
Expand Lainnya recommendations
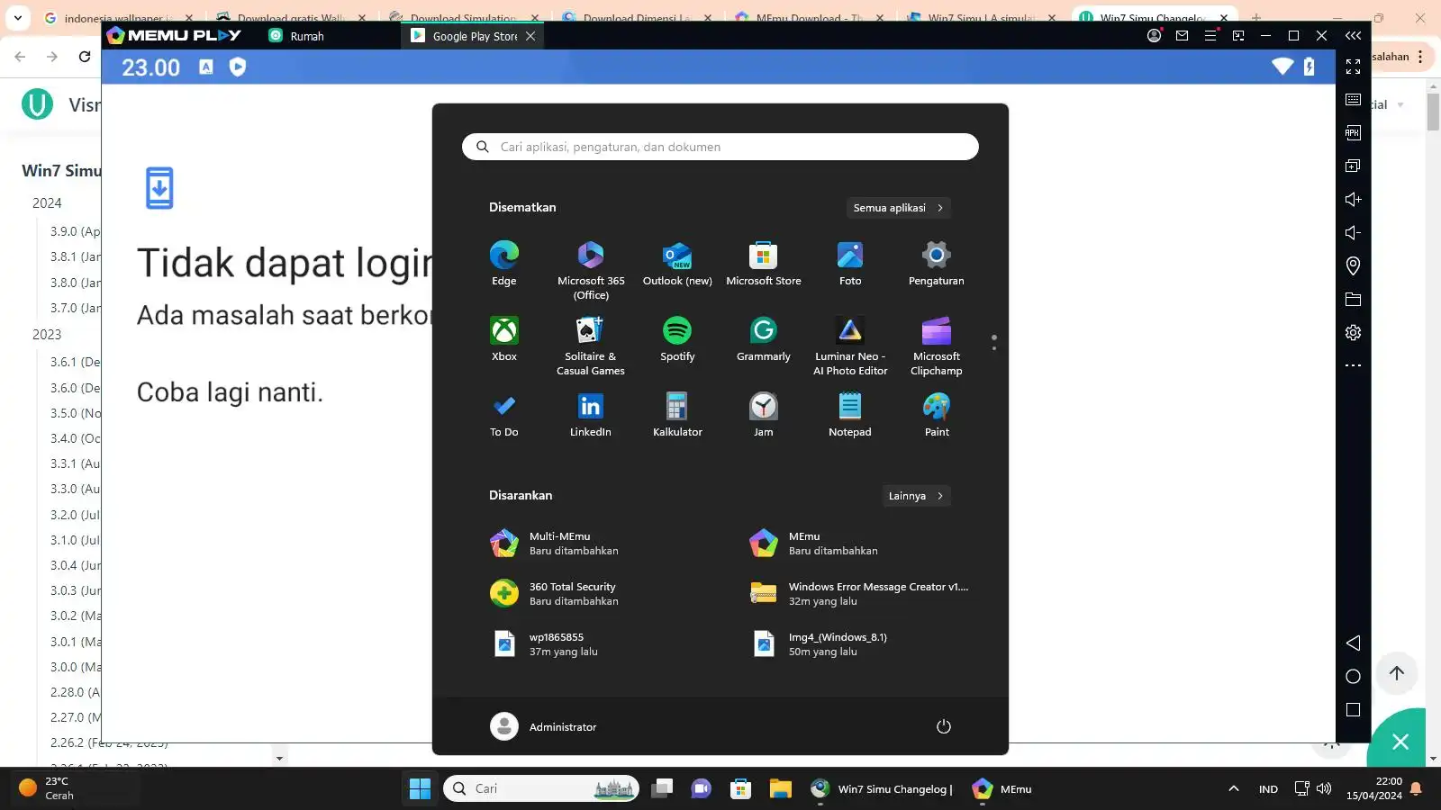pyautogui.click(x=916, y=496)
